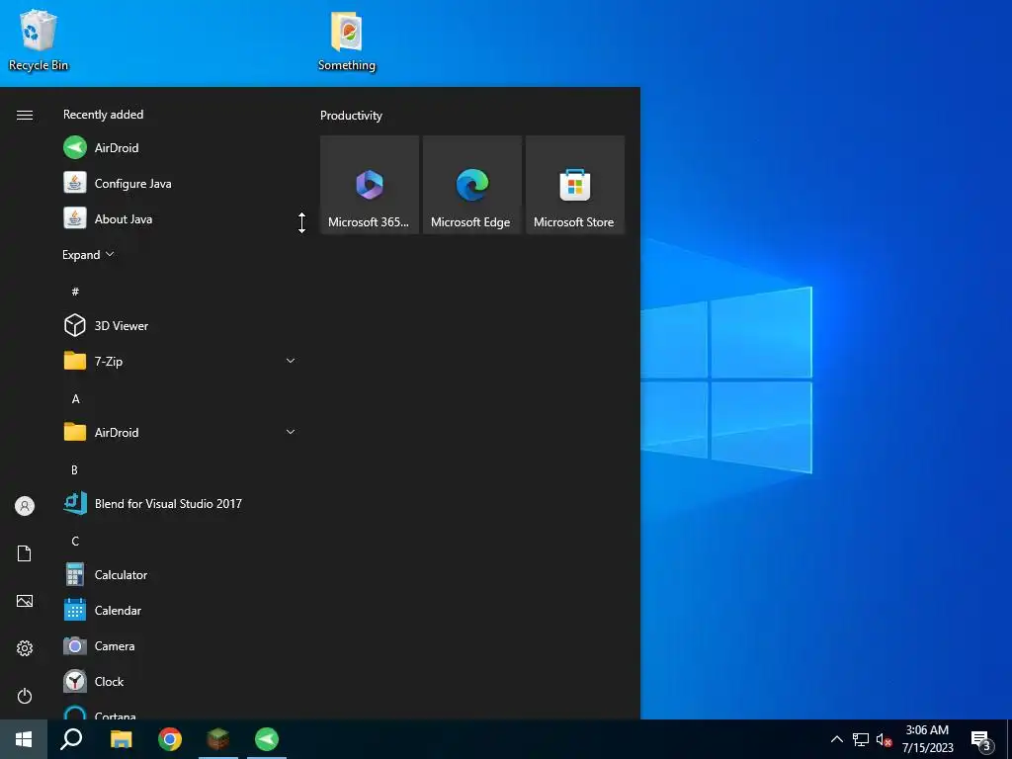Open taskbar Search
The height and width of the screenshot is (759, 1012).
pyautogui.click(x=71, y=739)
